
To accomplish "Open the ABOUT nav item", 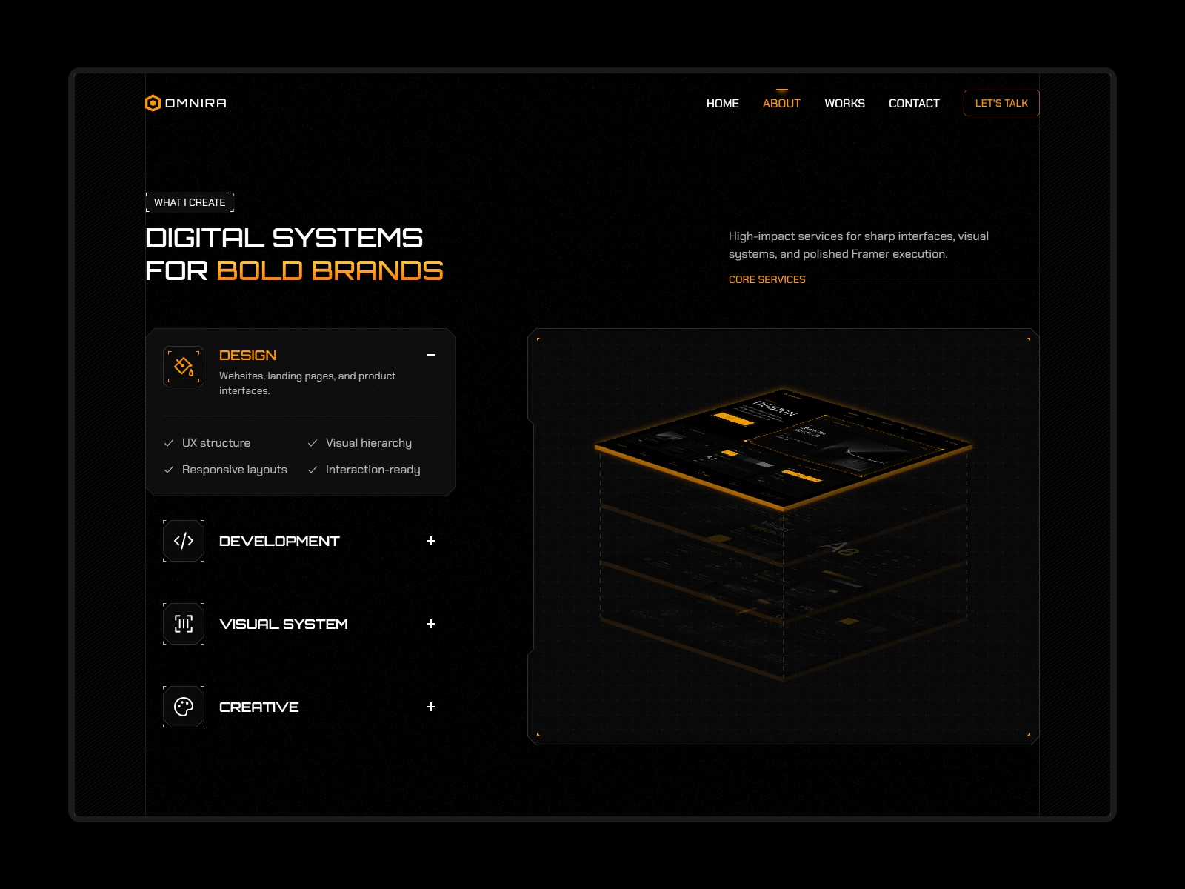I will pos(781,104).
